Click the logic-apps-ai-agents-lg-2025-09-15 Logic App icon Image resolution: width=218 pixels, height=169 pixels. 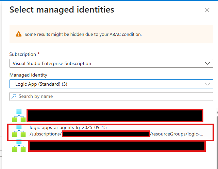point(19,131)
